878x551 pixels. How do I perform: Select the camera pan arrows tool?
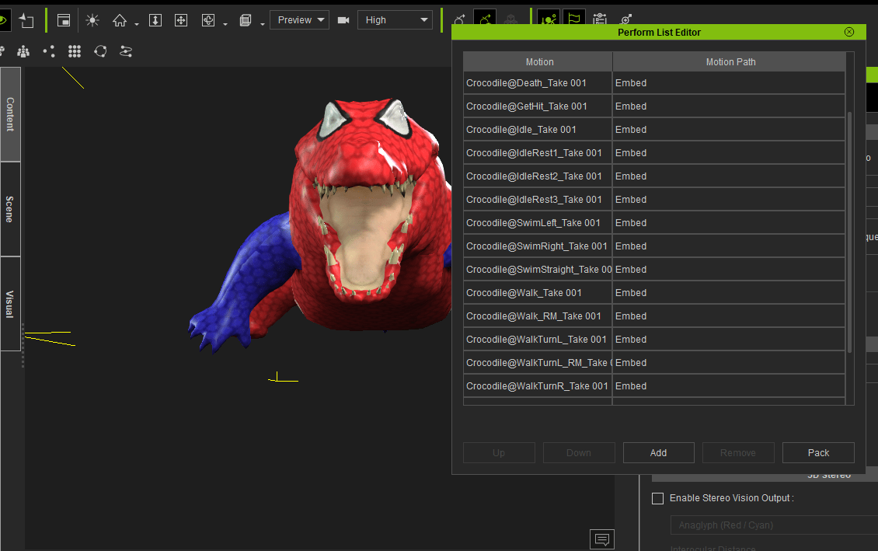181,20
